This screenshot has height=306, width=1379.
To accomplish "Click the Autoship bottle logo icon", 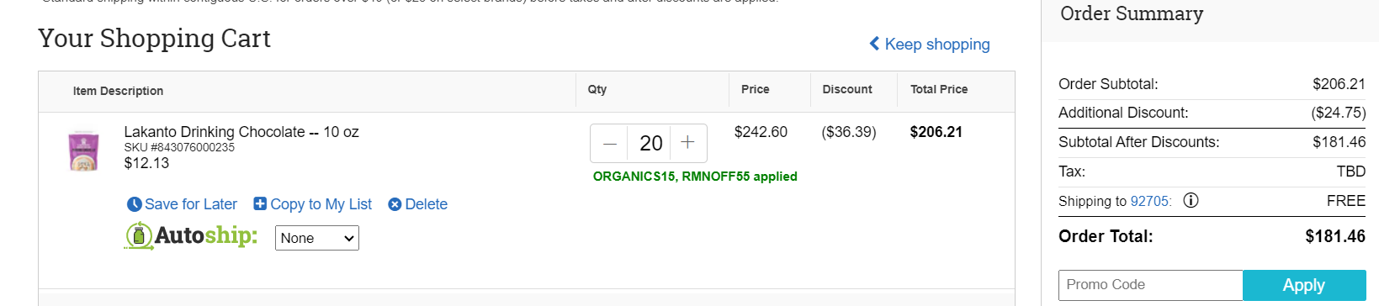I will tap(139, 236).
